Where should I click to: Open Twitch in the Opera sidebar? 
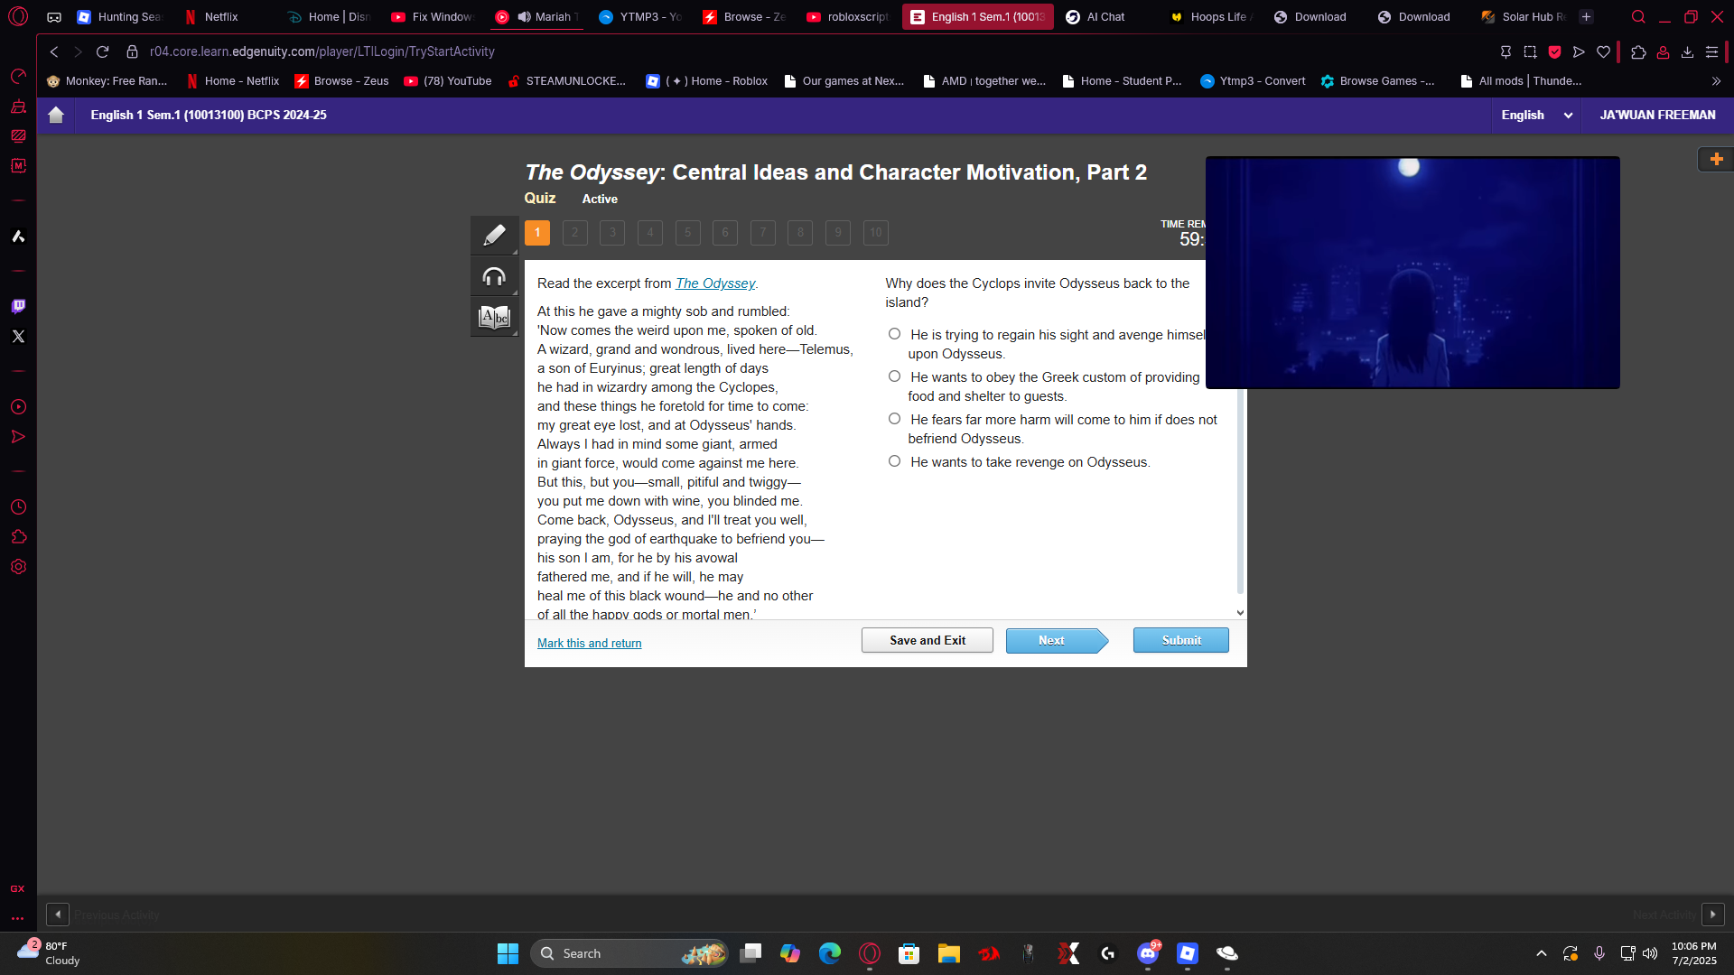(18, 306)
